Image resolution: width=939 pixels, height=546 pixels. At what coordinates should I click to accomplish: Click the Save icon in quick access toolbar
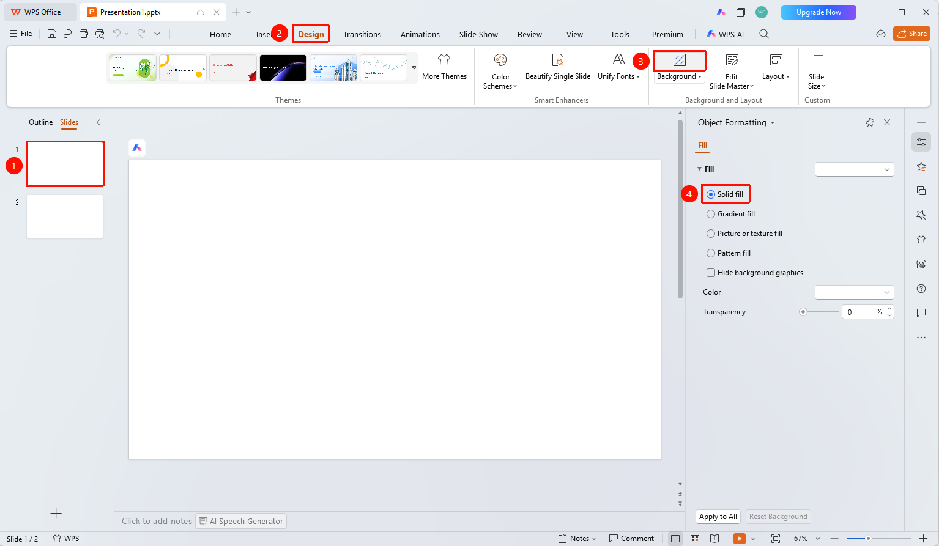coord(52,34)
